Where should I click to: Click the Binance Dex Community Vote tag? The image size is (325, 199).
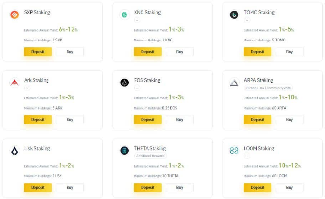[x=268, y=88]
